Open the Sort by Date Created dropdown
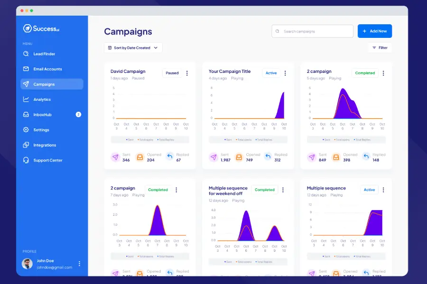The width and height of the screenshot is (427, 284). click(x=133, y=48)
